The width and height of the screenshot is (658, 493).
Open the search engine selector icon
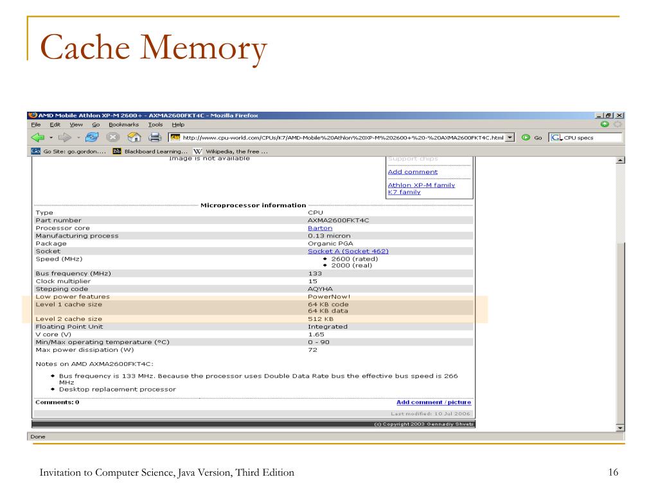click(x=556, y=137)
